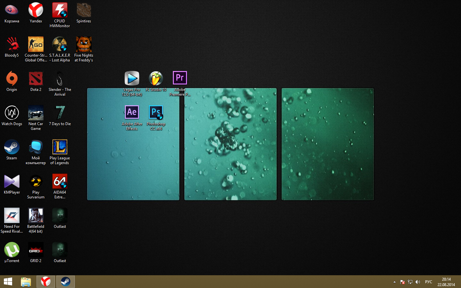Click the Origin desktop shortcut

click(12, 79)
